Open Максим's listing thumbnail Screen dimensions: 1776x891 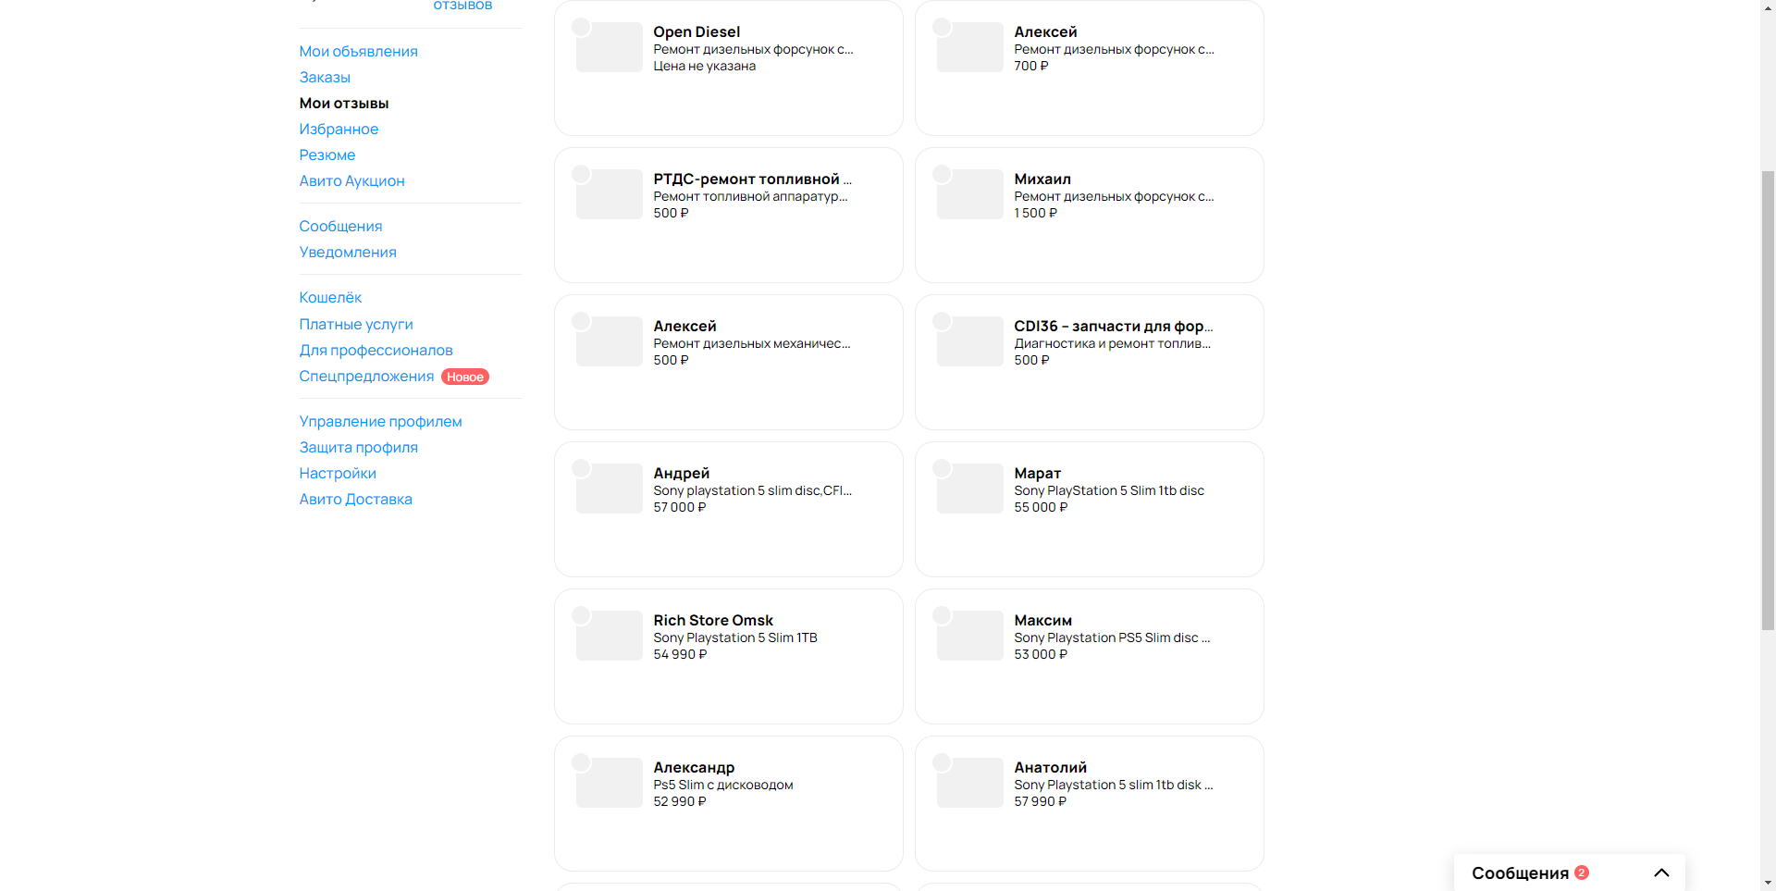coord(969,636)
